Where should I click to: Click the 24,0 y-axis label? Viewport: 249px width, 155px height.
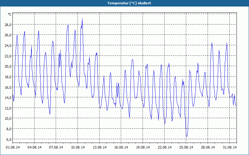pos(8,46)
